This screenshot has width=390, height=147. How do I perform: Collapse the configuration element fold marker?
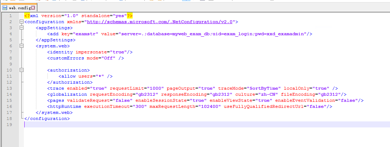(22, 22)
